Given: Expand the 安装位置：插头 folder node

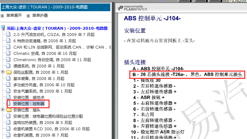Looking at the screenshot, I should click(2, 110).
